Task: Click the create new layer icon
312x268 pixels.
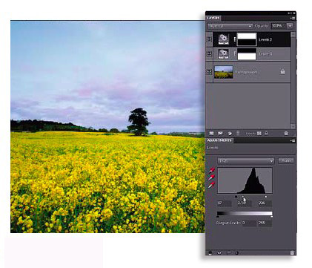Action: pos(211,133)
